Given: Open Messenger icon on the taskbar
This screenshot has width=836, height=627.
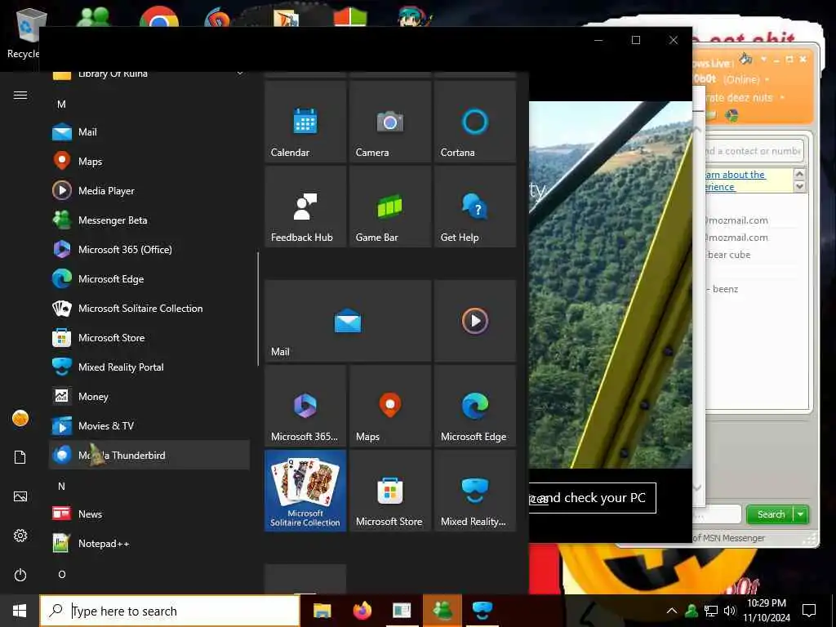Looking at the screenshot, I should tap(442, 611).
